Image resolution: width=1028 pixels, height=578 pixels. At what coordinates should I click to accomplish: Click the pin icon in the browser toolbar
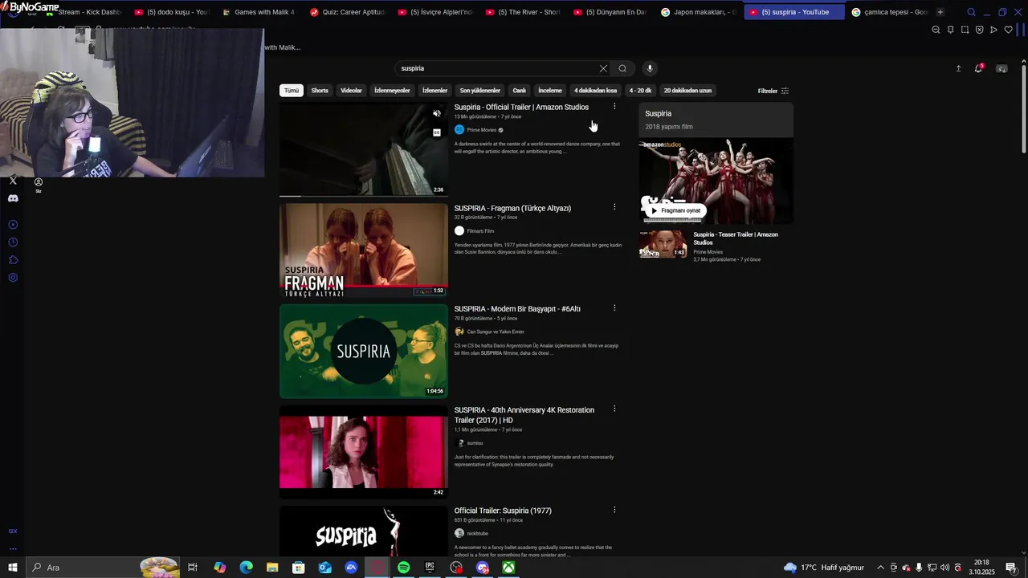(x=950, y=30)
